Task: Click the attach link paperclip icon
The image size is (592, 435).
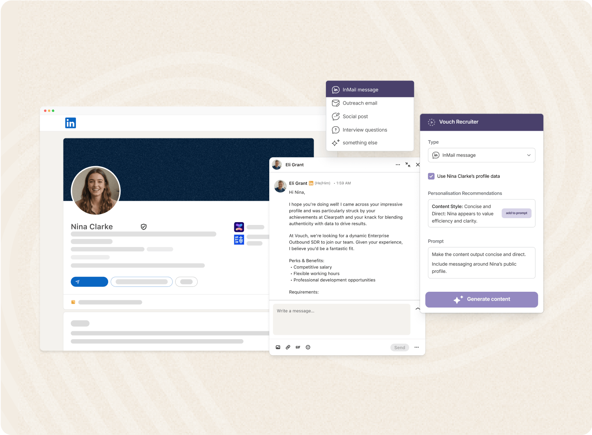Action: (288, 347)
